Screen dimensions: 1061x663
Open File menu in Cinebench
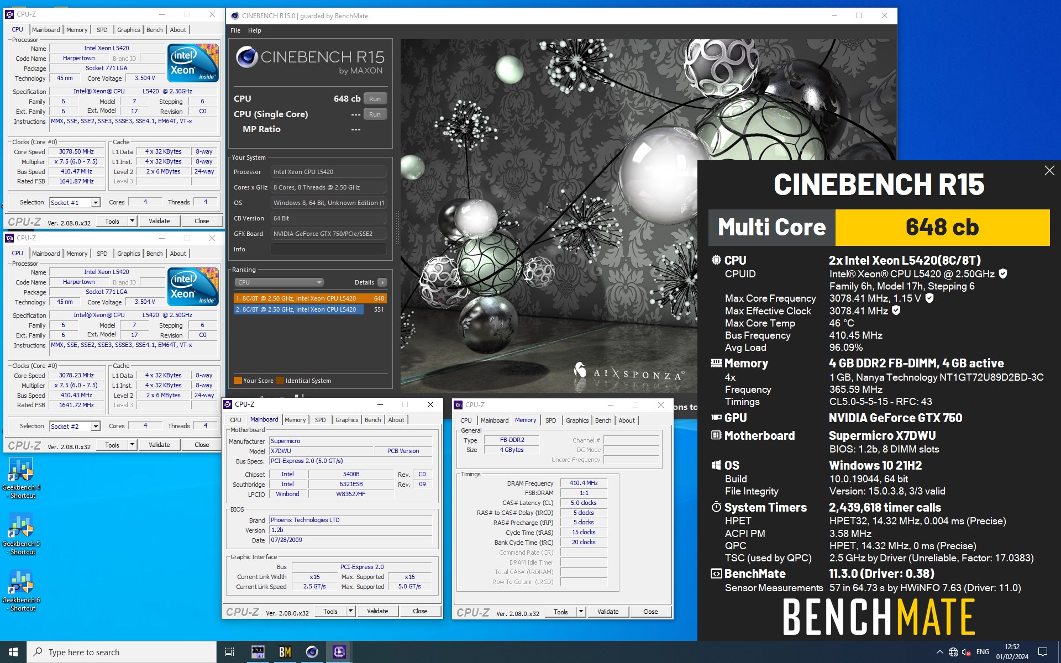[235, 30]
